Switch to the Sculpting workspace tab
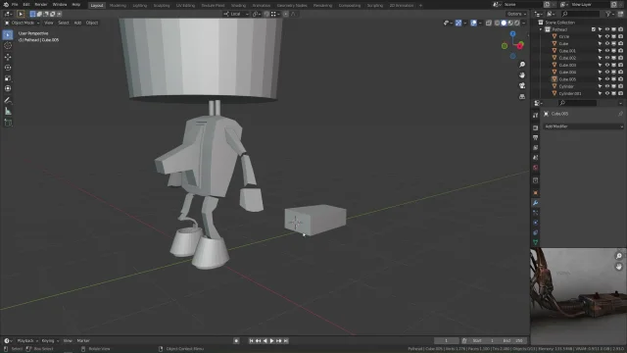The width and height of the screenshot is (627, 353). click(x=162, y=5)
